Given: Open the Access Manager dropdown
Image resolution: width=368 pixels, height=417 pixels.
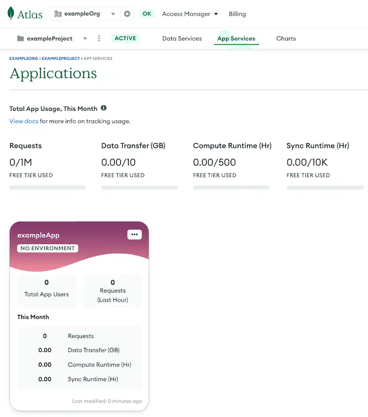Looking at the screenshot, I should pyautogui.click(x=189, y=14).
